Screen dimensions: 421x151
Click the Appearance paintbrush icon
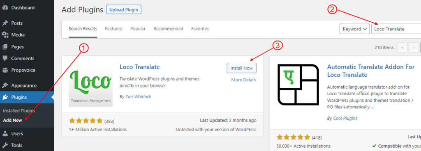(x=5, y=86)
